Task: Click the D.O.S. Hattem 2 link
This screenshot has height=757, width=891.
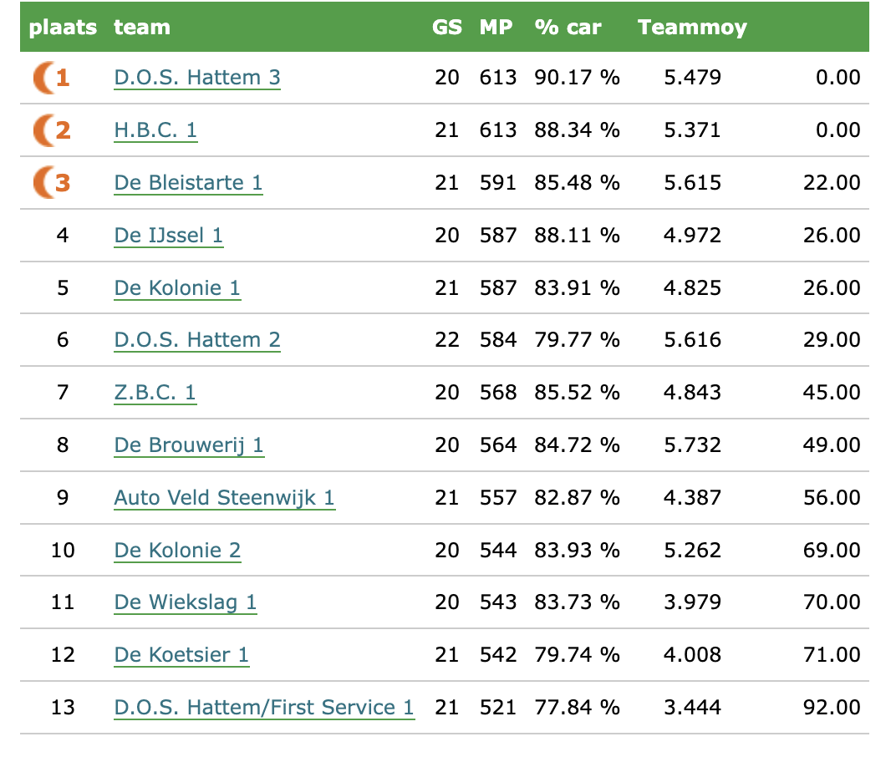Action: click(197, 340)
